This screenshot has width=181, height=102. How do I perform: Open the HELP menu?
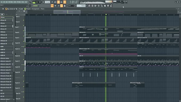[26, 2]
